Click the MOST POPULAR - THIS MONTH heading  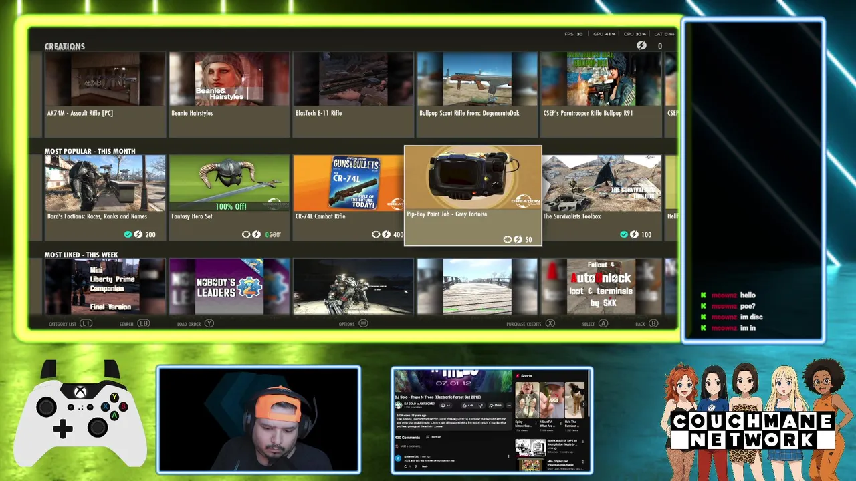(90, 151)
